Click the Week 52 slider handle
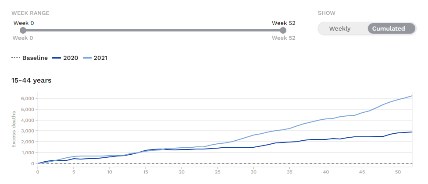The width and height of the screenshot is (428, 184). point(283,30)
